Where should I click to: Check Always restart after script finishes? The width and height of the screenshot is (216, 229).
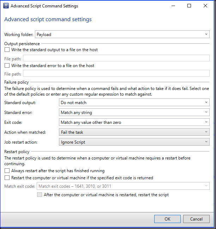point(7,171)
